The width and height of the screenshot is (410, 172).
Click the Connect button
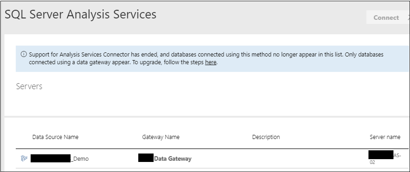386,17
